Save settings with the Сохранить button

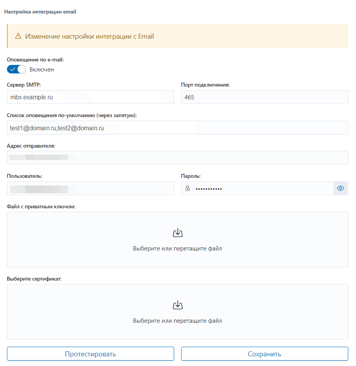click(265, 354)
